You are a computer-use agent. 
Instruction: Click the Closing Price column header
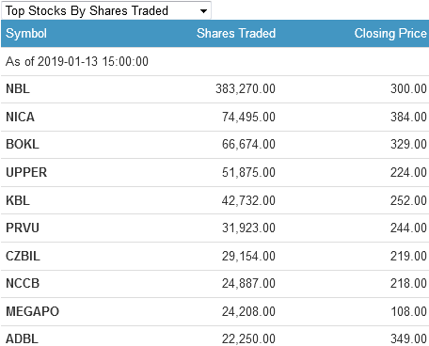coord(390,34)
